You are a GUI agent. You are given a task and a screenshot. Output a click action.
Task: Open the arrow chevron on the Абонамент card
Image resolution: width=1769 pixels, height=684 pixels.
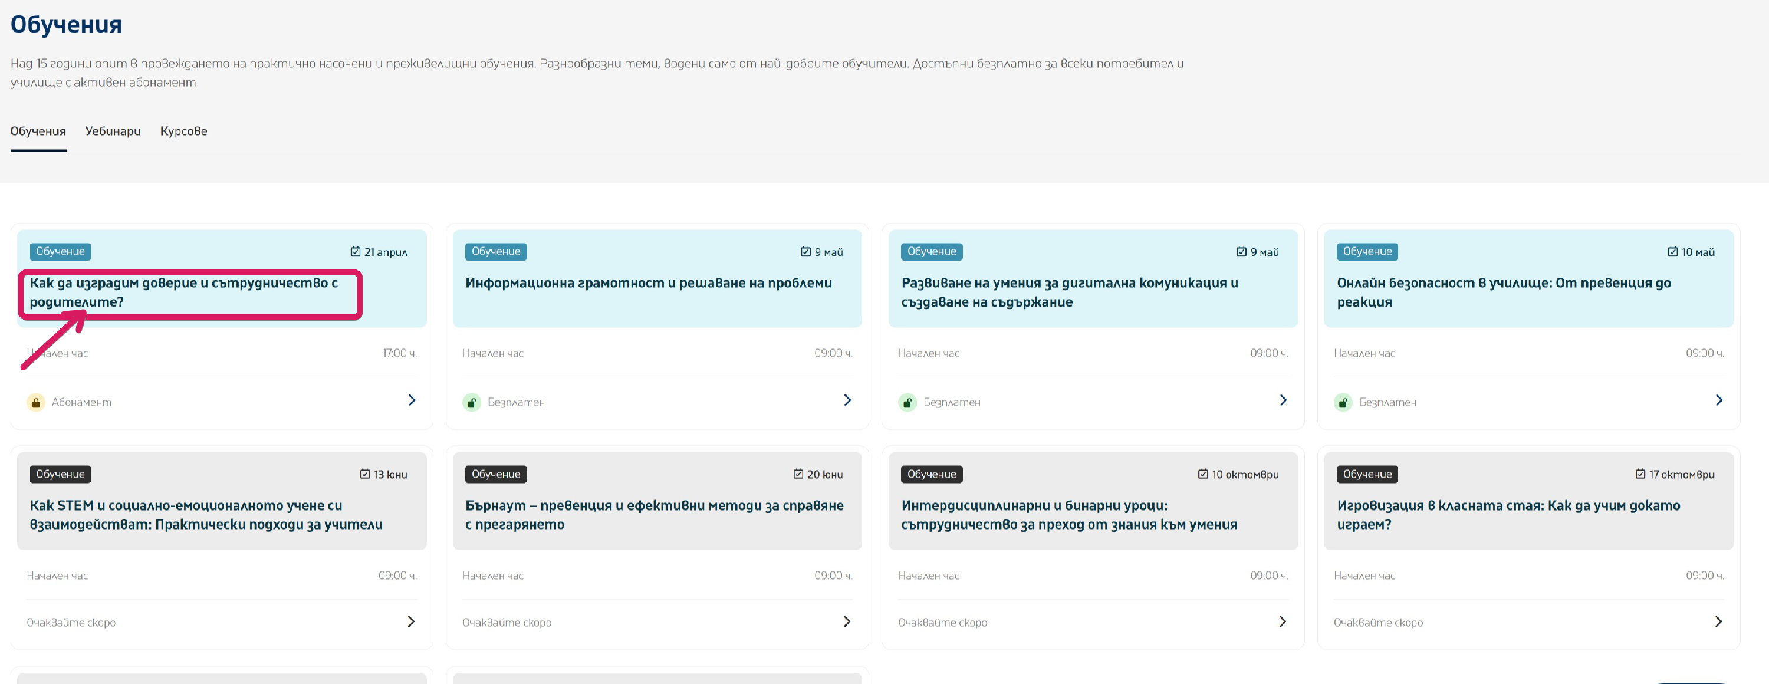point(412,400)
